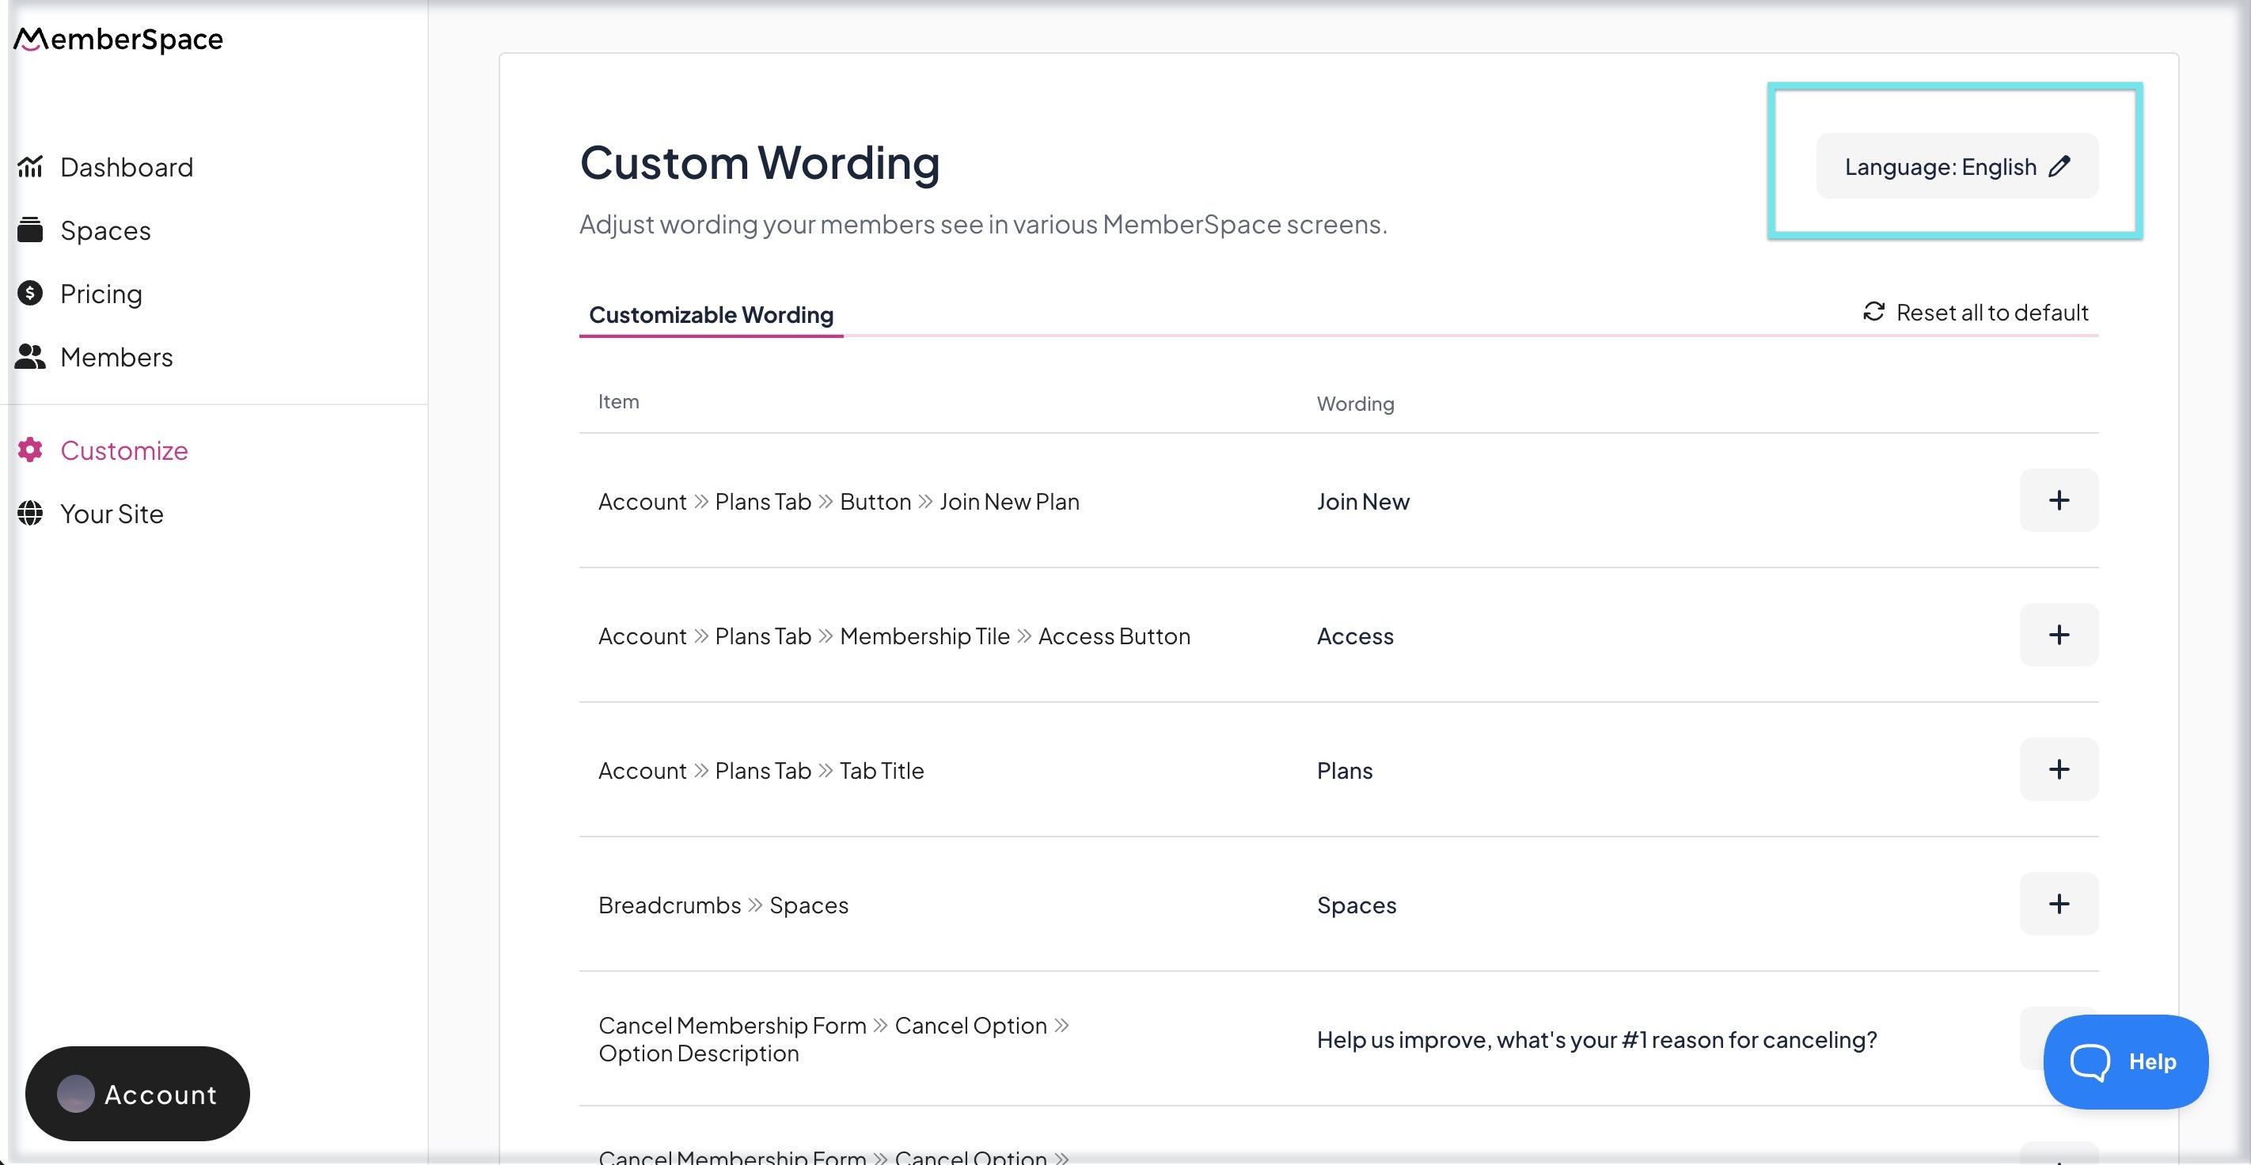Click the Pricing dollar icon

click(x=30, y=293)
